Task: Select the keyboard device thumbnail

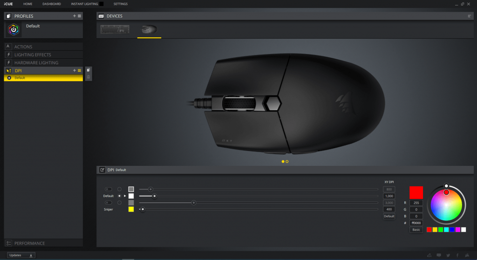Action: coord(115,29)
